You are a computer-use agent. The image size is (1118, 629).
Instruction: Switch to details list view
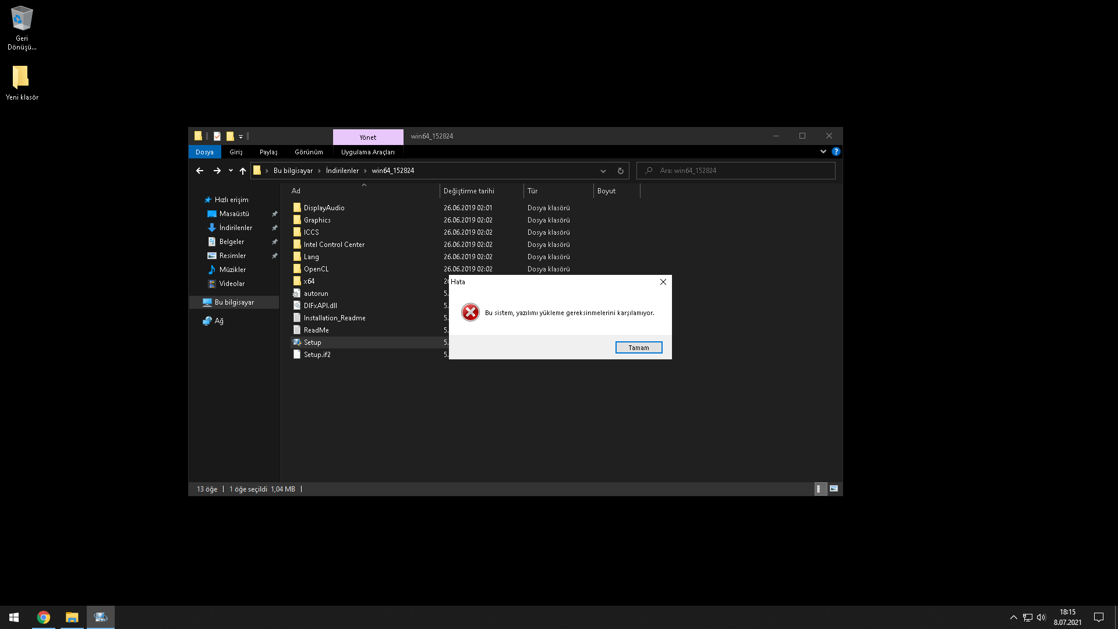(819, 489)
